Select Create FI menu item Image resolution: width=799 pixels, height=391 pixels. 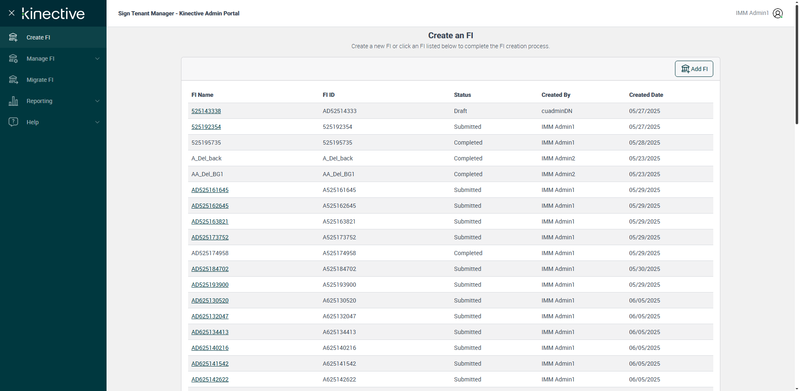(x=38, y=37)
